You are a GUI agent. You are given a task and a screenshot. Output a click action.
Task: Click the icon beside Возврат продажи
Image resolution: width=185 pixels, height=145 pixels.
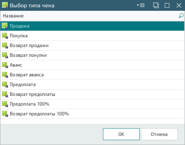(5, 45)
